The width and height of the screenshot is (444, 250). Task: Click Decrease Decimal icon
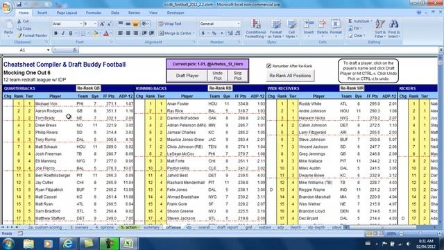click(237, 33)
